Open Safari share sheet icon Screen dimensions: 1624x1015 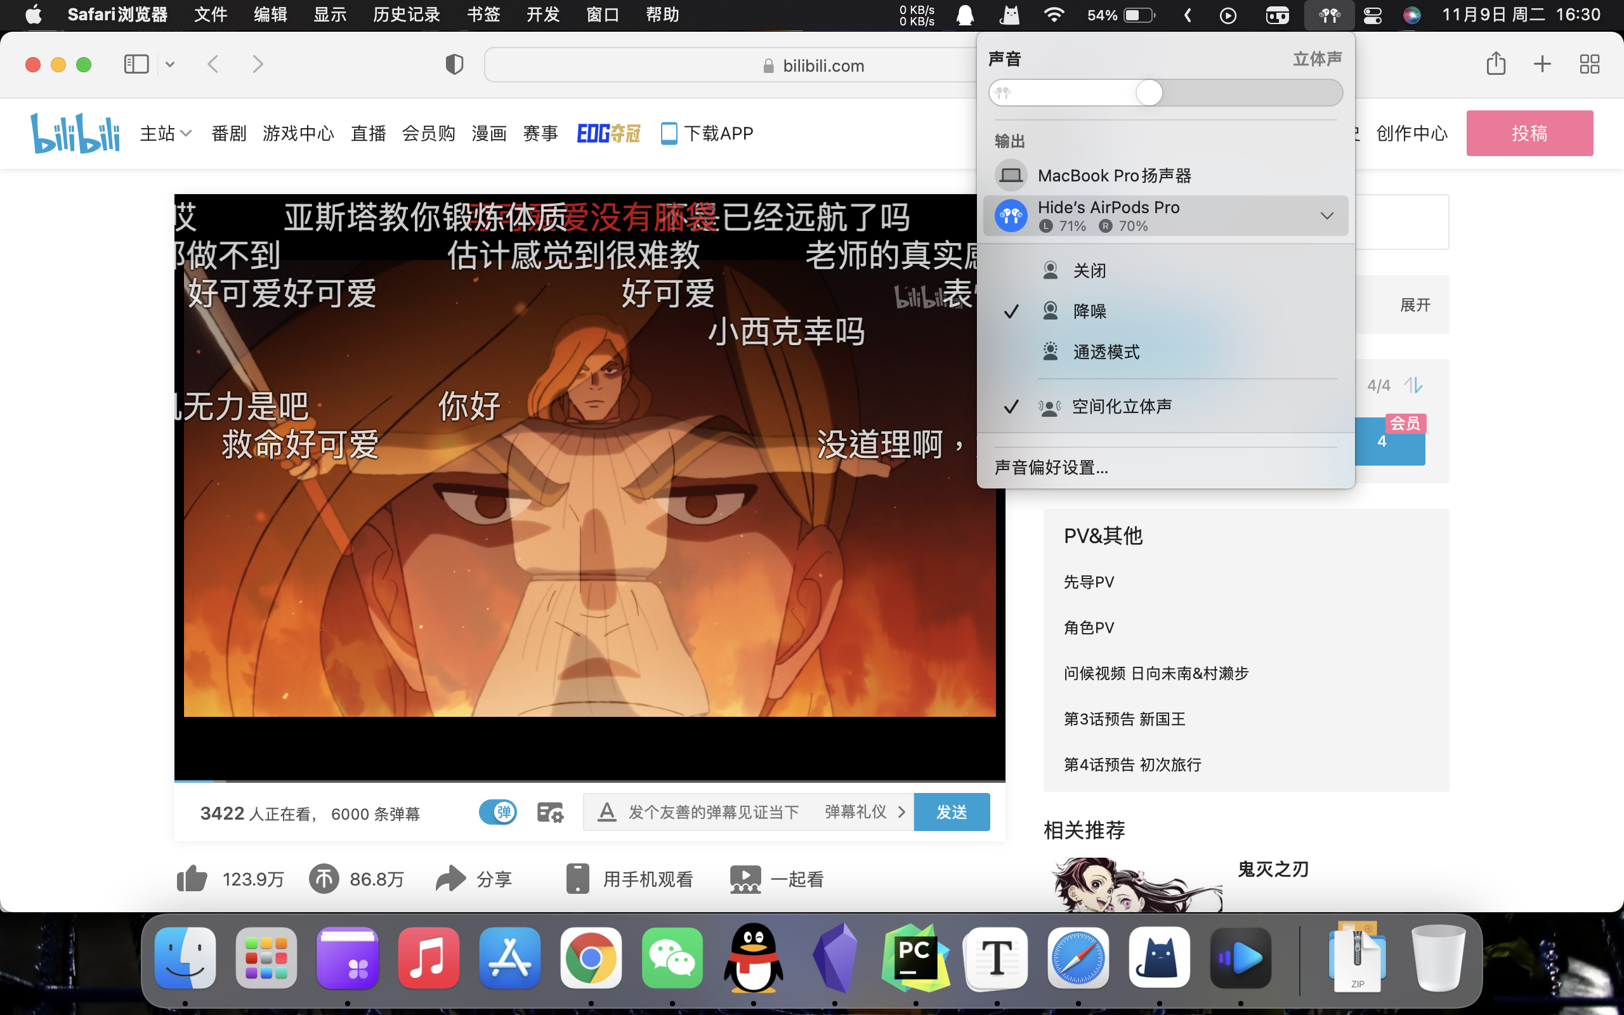[x=1496, y=65]
